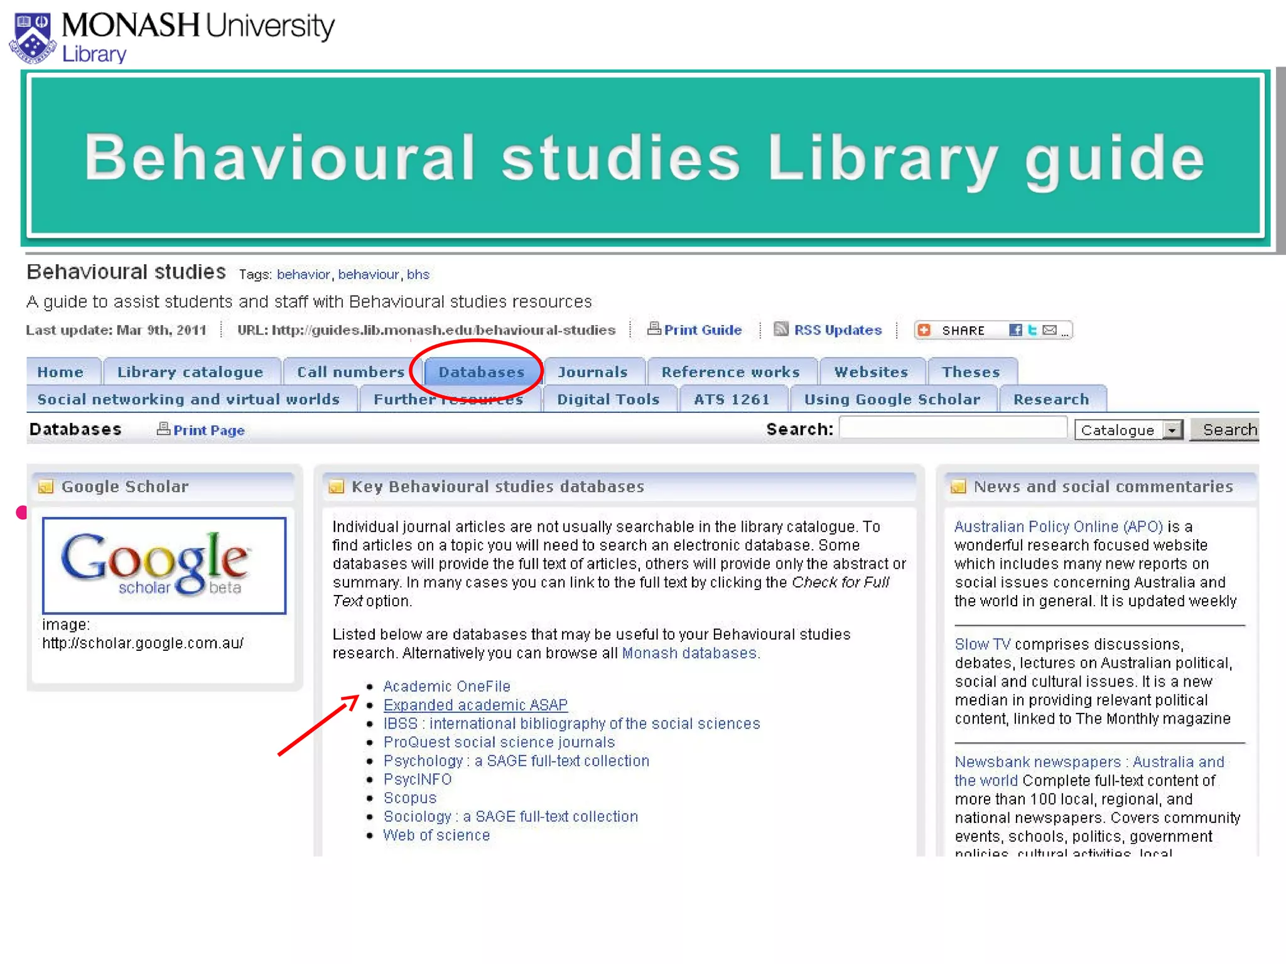The image size is (1286, 964).
Task: Share guide via Twitter icon
Action: [1032, 330]
